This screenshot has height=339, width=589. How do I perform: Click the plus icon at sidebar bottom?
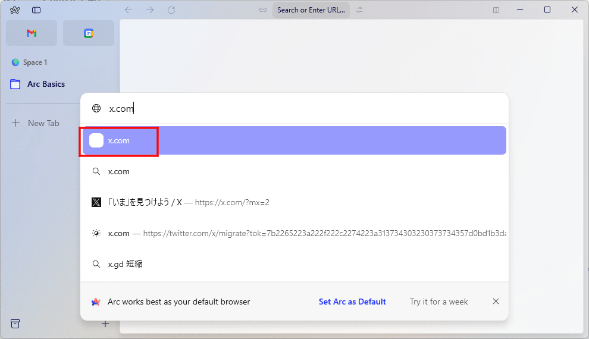click(x=105, y=324)
